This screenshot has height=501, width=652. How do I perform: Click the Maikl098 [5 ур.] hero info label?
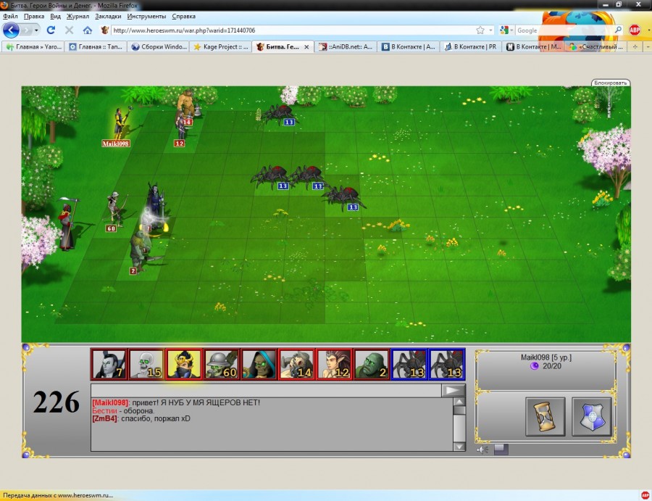(546, 357)
